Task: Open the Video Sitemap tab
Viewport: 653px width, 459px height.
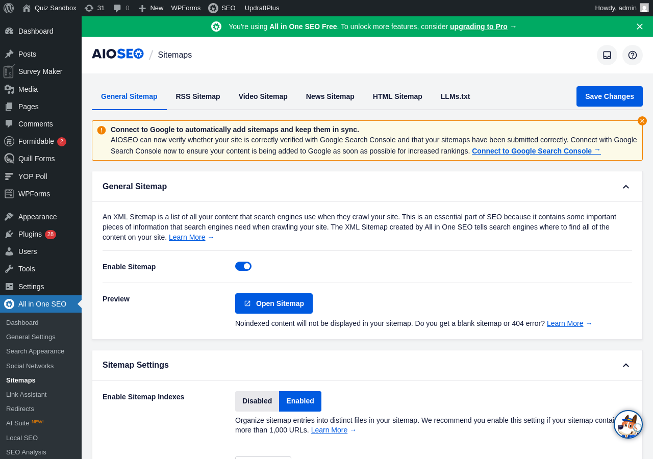Action: pyautogui.click(x=263, y=96)
